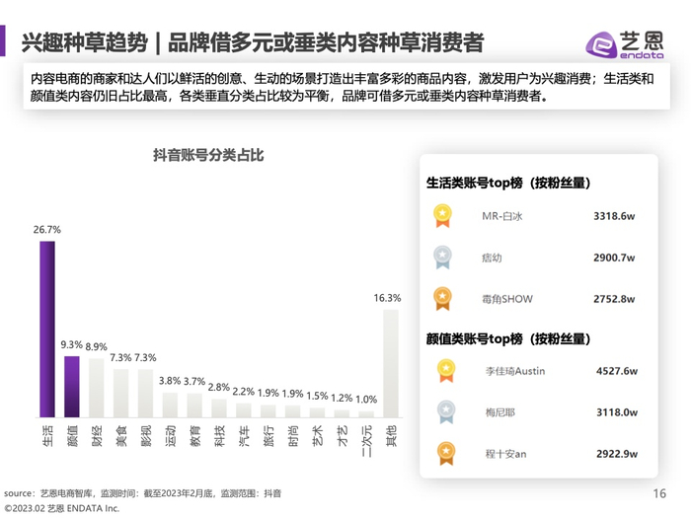Click the follower count 3318.6w
Screen dimensions: 691x518
pos(614,216)
